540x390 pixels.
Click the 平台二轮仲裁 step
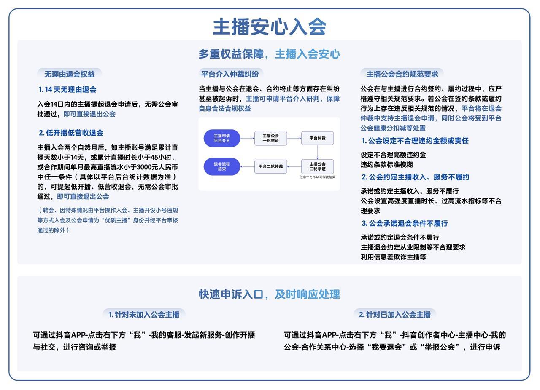point(270,166)
